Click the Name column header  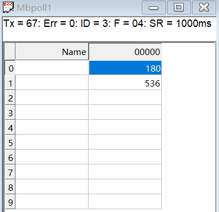click(52, 52)
